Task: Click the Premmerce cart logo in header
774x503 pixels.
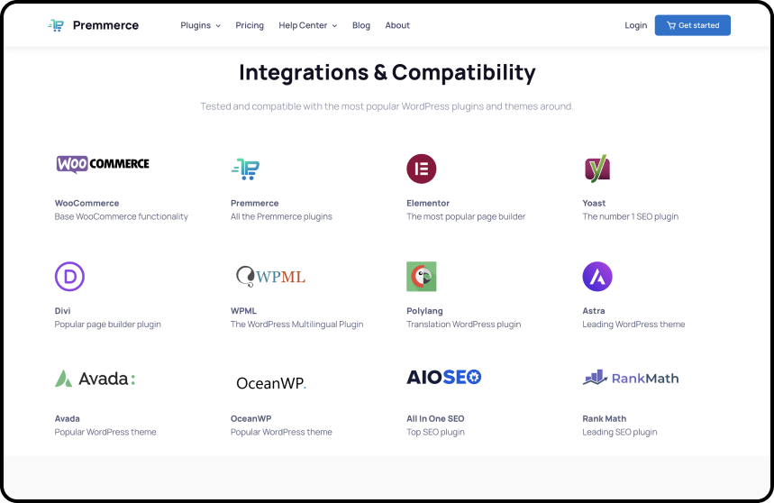Action: tap(56, 25)
